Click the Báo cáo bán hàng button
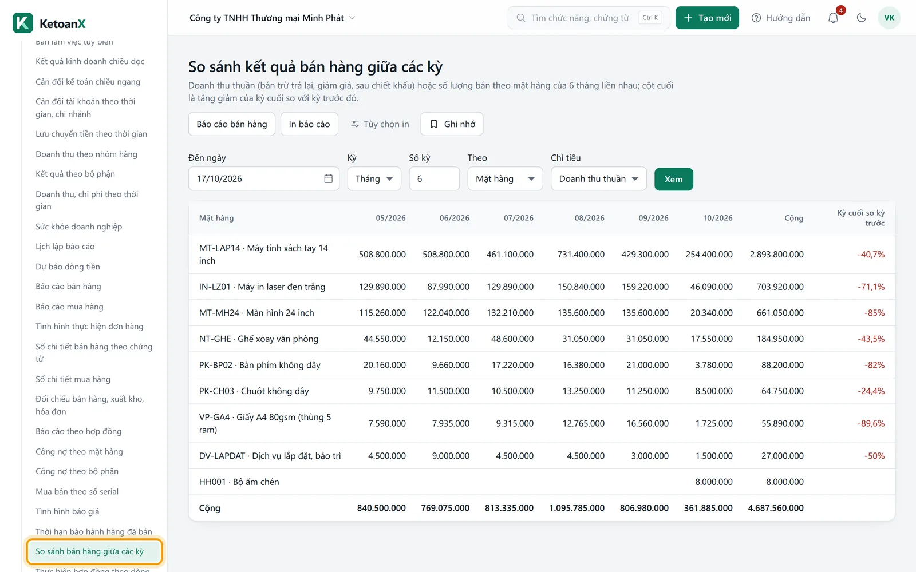This screenshot has height=572, width=916. coord(232,124)
